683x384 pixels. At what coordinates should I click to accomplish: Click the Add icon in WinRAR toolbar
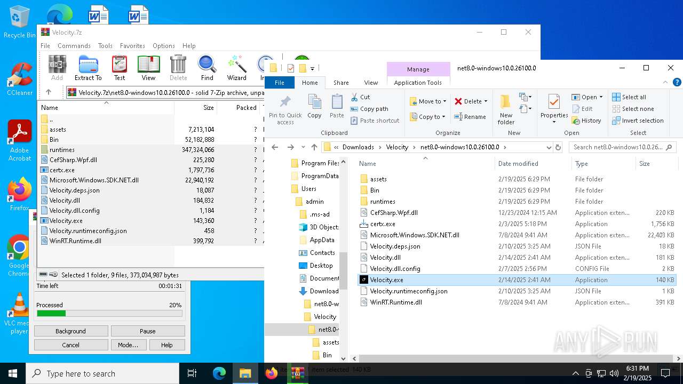(x=57, y=68)
